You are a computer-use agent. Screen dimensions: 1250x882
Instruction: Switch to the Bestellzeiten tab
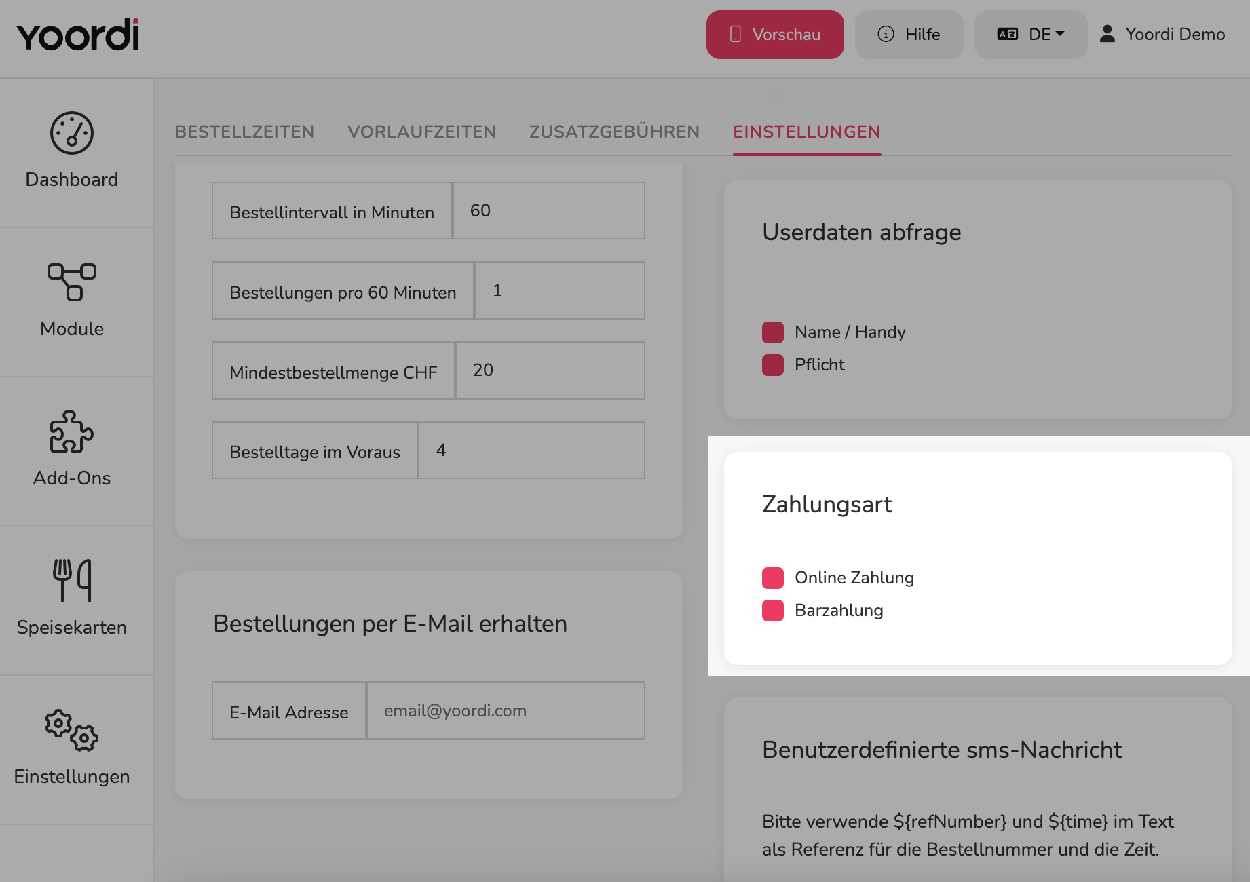(x=245, y=132)
